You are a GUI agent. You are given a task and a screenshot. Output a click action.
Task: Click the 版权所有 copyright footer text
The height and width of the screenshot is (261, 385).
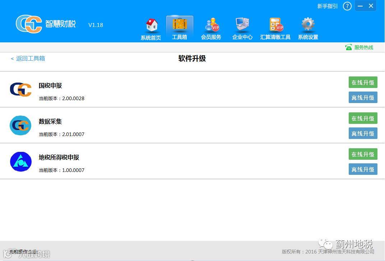click(328, 252)
